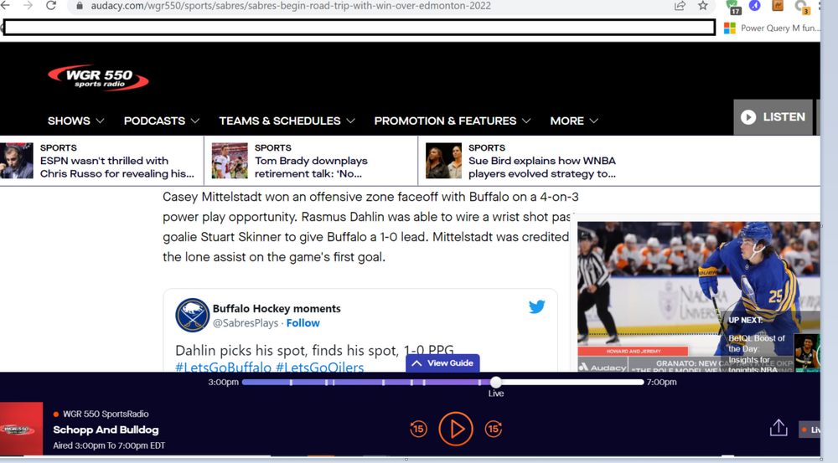Click the Schopp And Bulldog show title
This screenshot has height=463, width=838.
click(106, 430)
